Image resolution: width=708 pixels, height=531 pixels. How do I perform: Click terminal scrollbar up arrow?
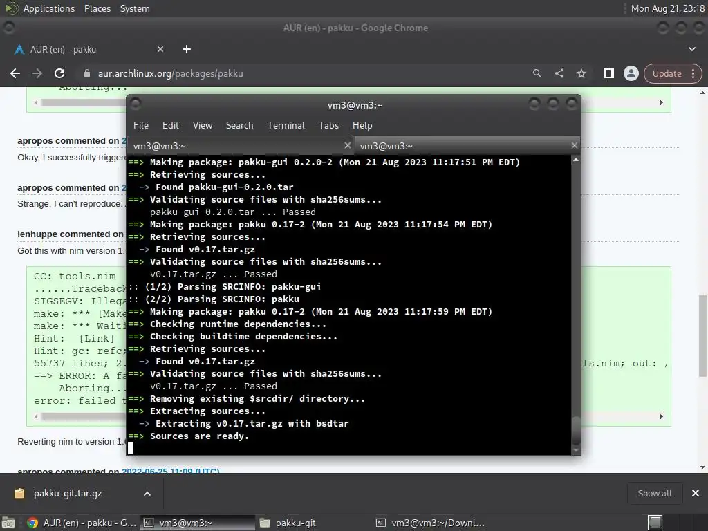pyautogui.click(x=576, y=160)
